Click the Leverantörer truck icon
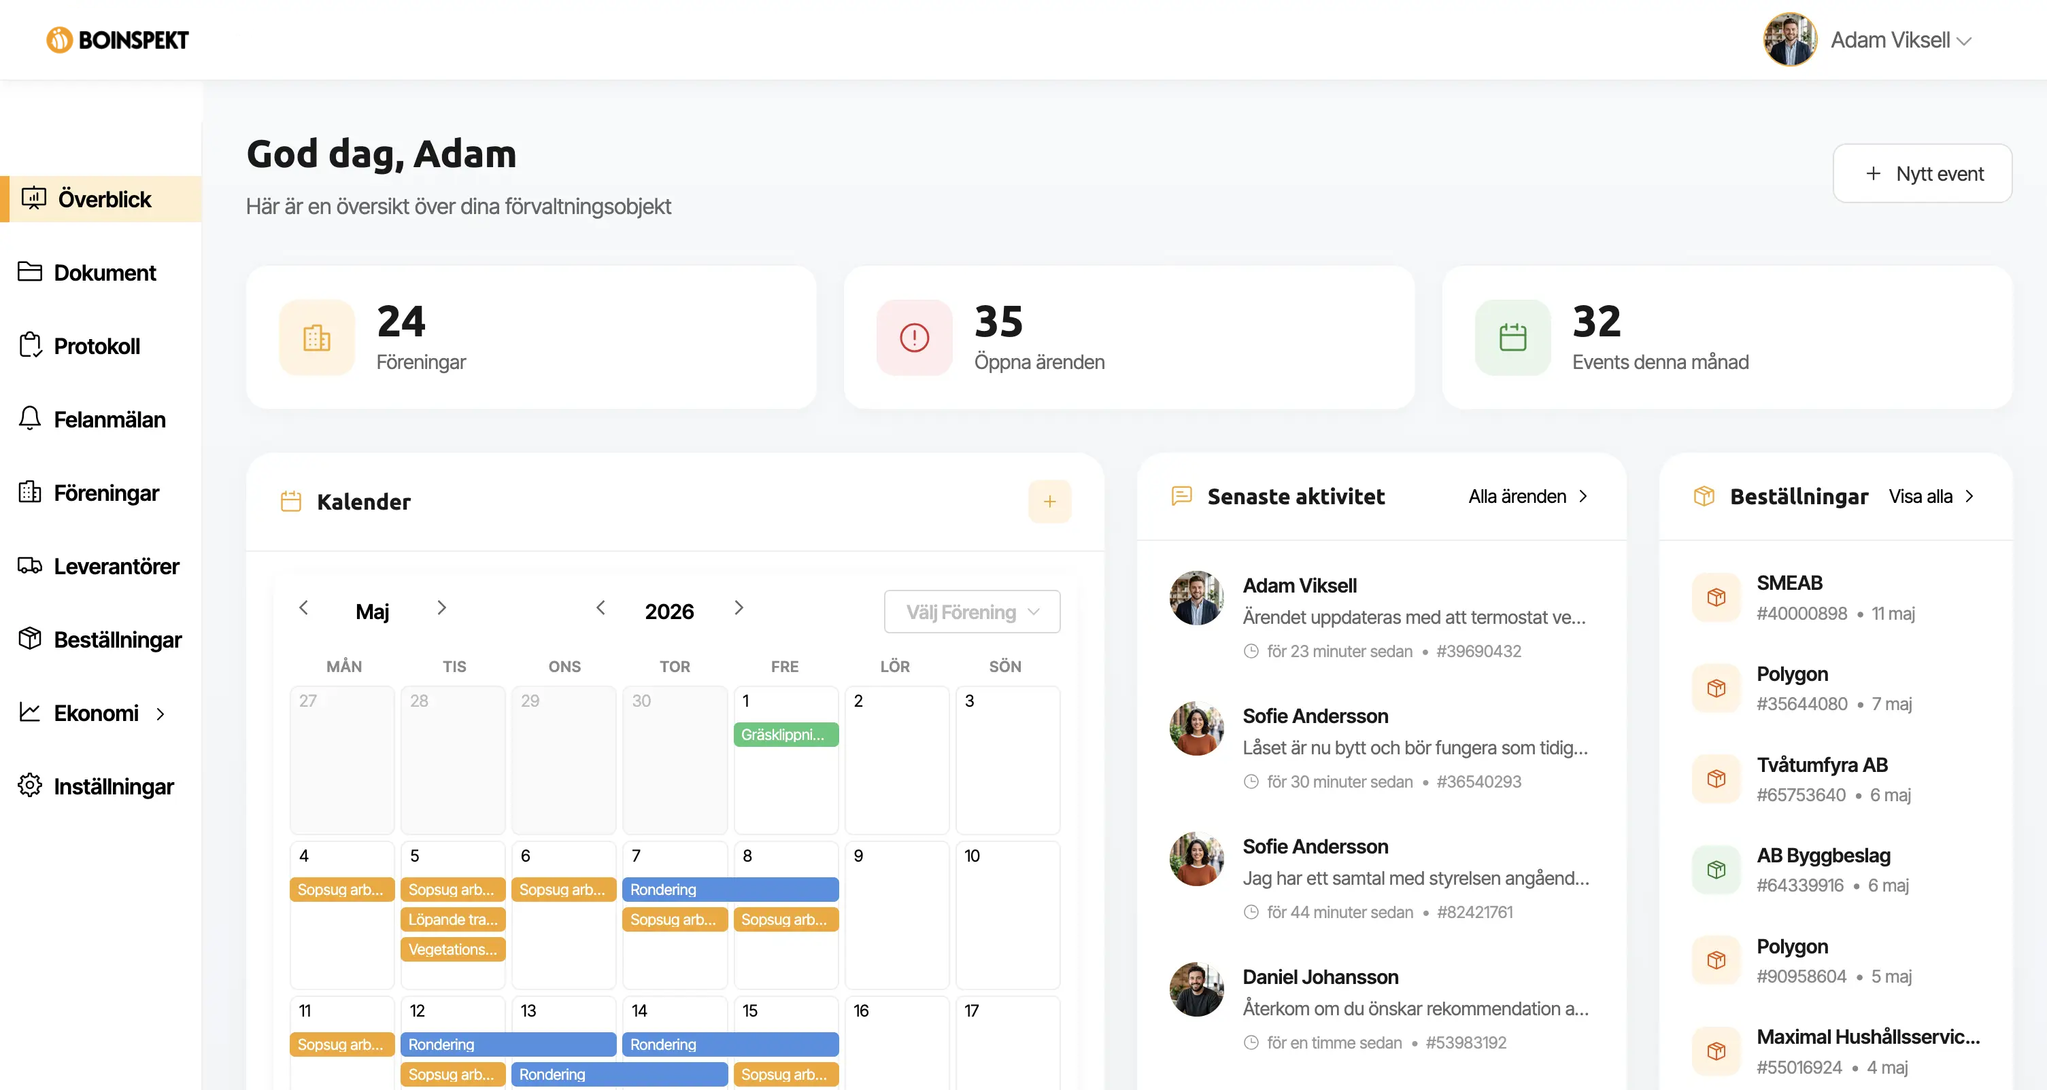 coord(29,566)
